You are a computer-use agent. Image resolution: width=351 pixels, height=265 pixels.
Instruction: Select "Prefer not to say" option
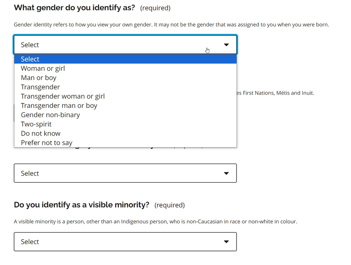click(47, 142)
